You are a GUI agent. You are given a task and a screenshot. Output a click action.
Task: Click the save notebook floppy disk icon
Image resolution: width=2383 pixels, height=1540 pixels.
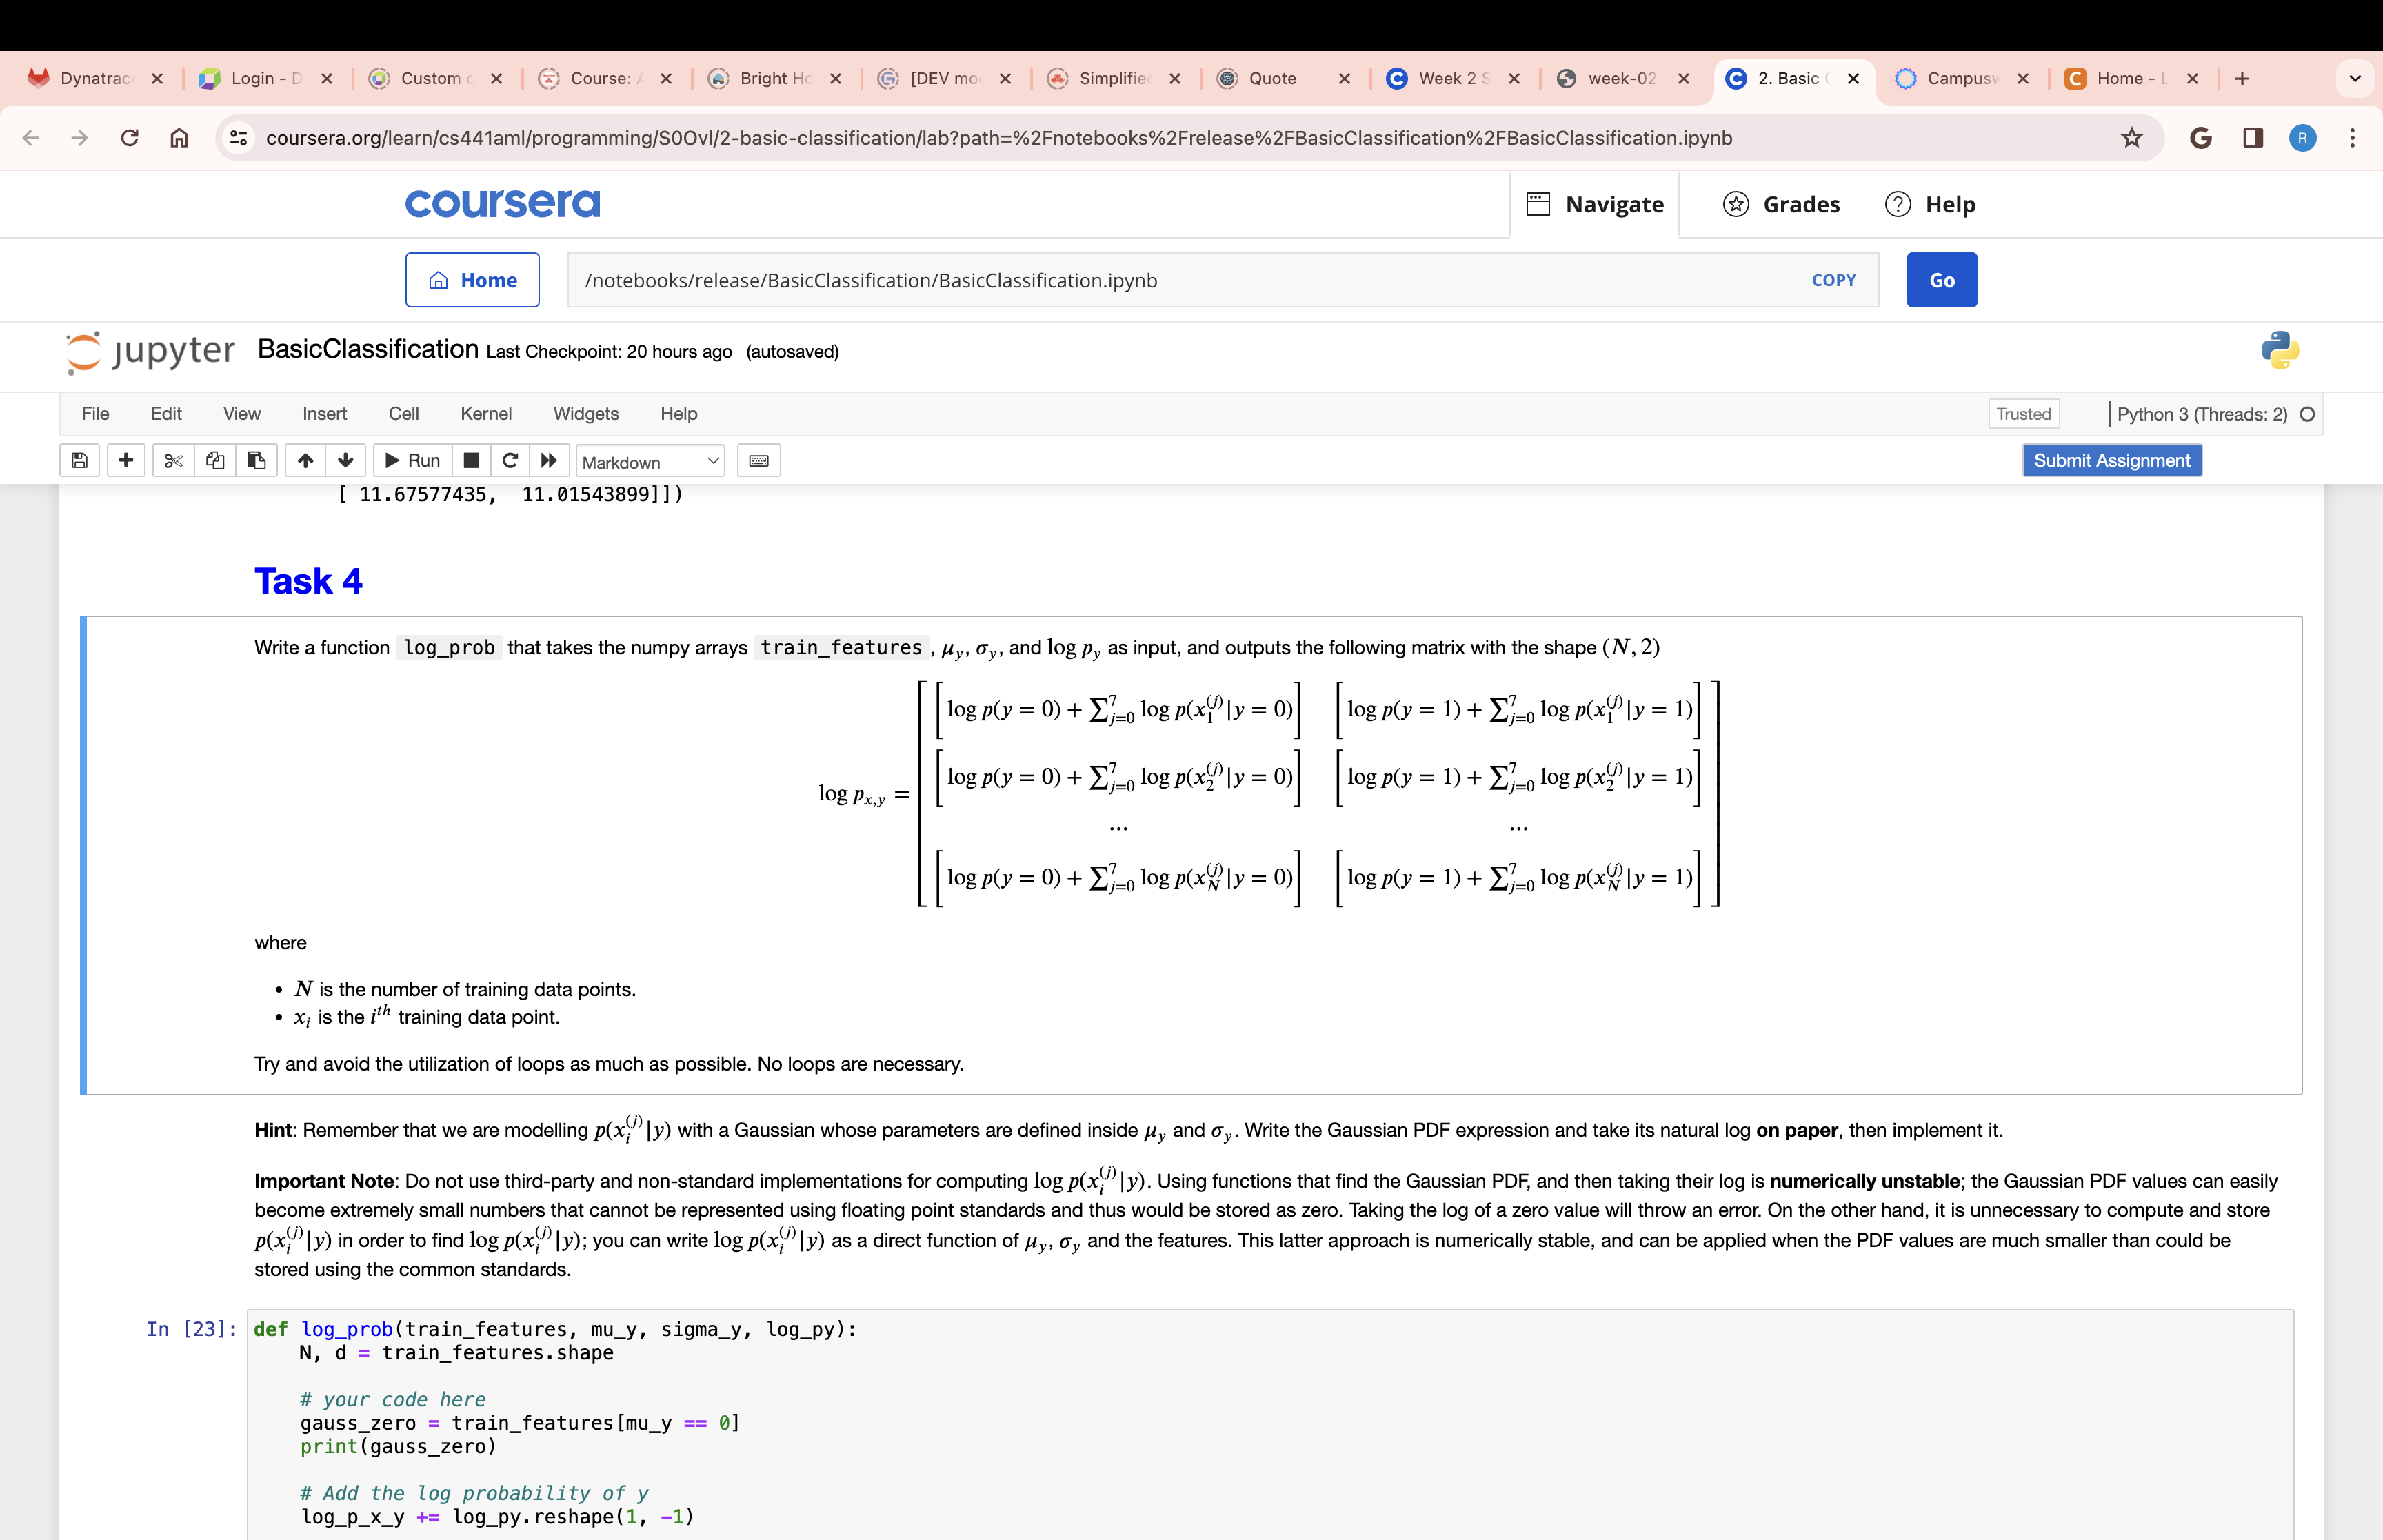(80, 460)
